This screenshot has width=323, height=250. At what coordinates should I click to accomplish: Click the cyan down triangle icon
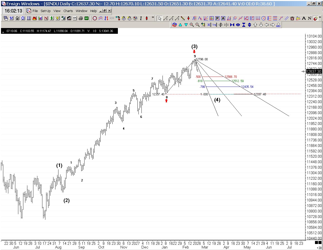186,25
